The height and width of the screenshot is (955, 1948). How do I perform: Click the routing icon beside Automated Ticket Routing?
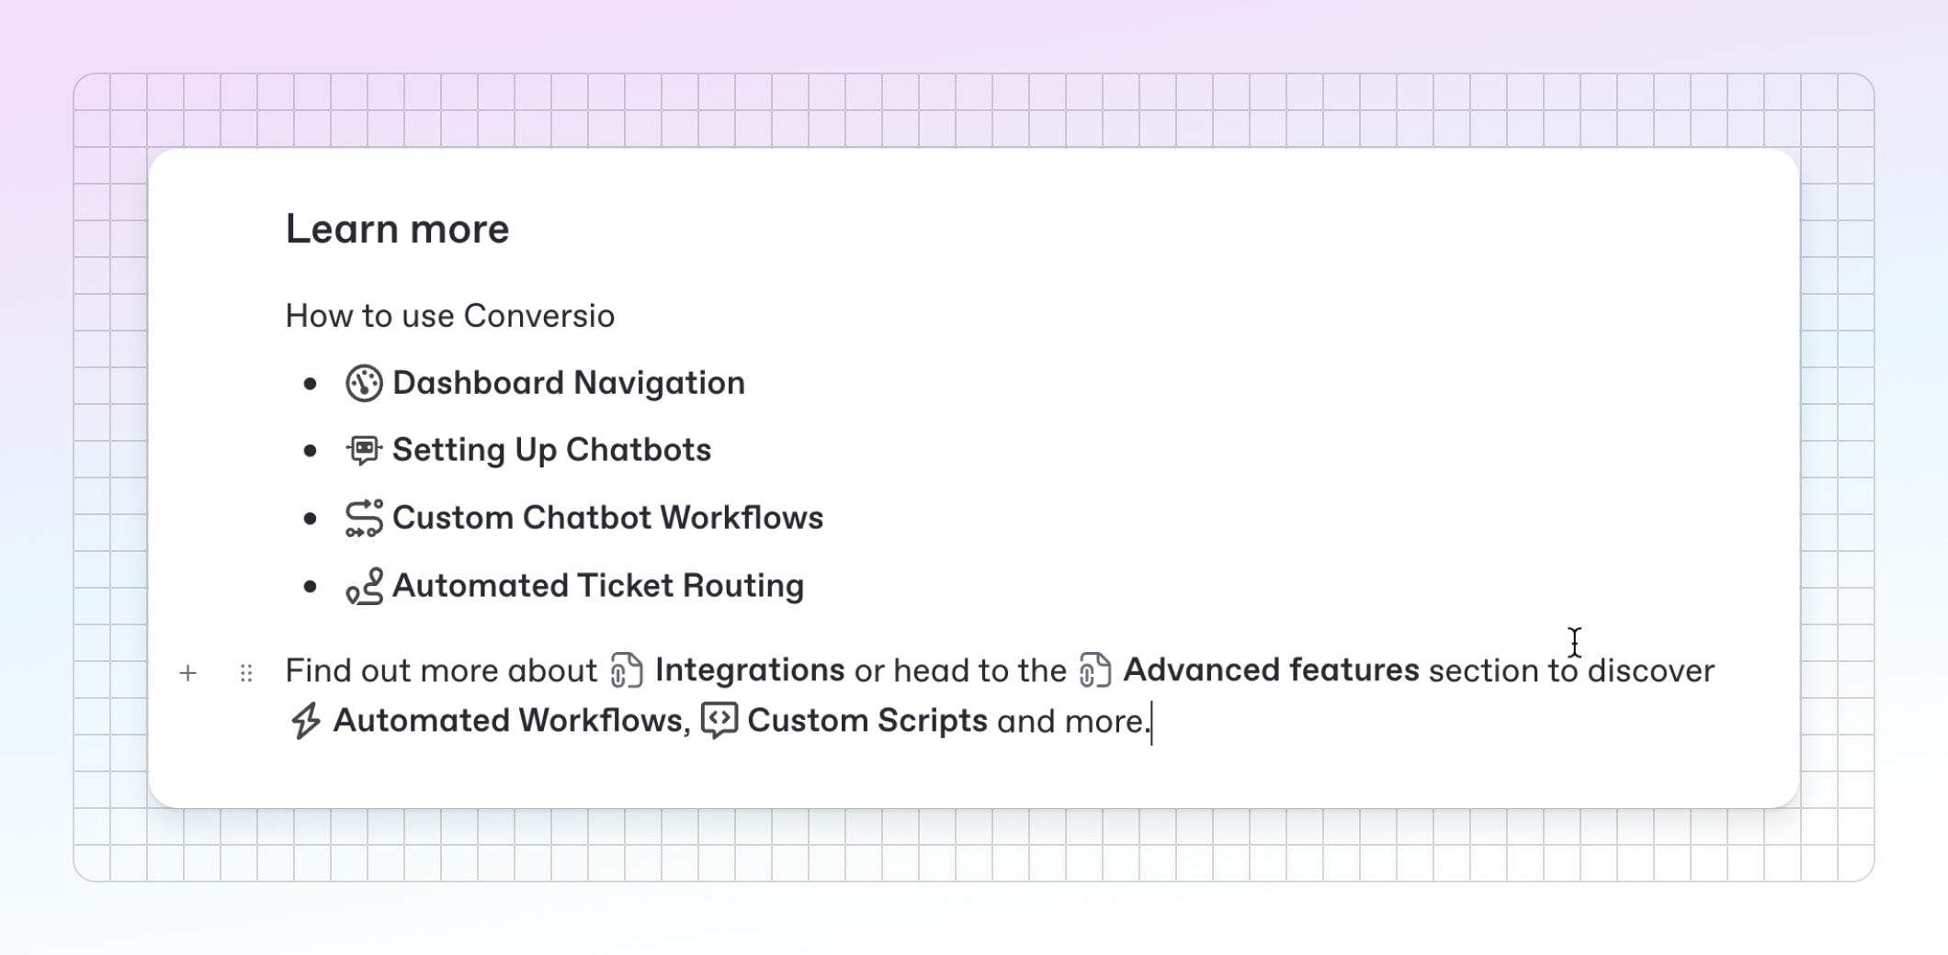(364, 586)
